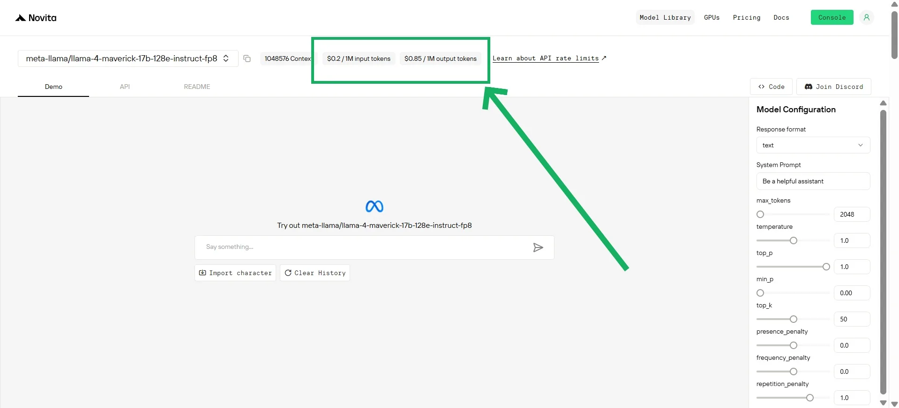Click the repetition_penalty value field

852,398
